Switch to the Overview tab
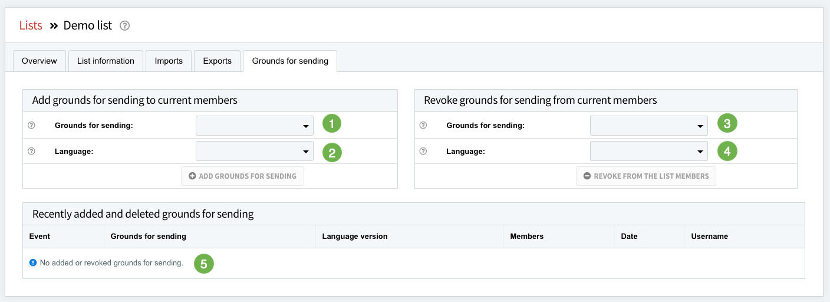The height and width of the screenshot is (302, 830). pos(39,61)
